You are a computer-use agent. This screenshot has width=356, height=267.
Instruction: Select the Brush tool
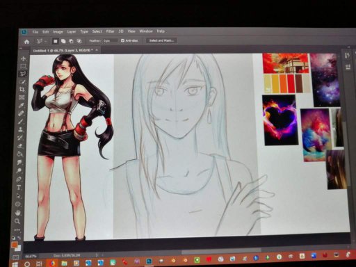[x=21, y=122]
